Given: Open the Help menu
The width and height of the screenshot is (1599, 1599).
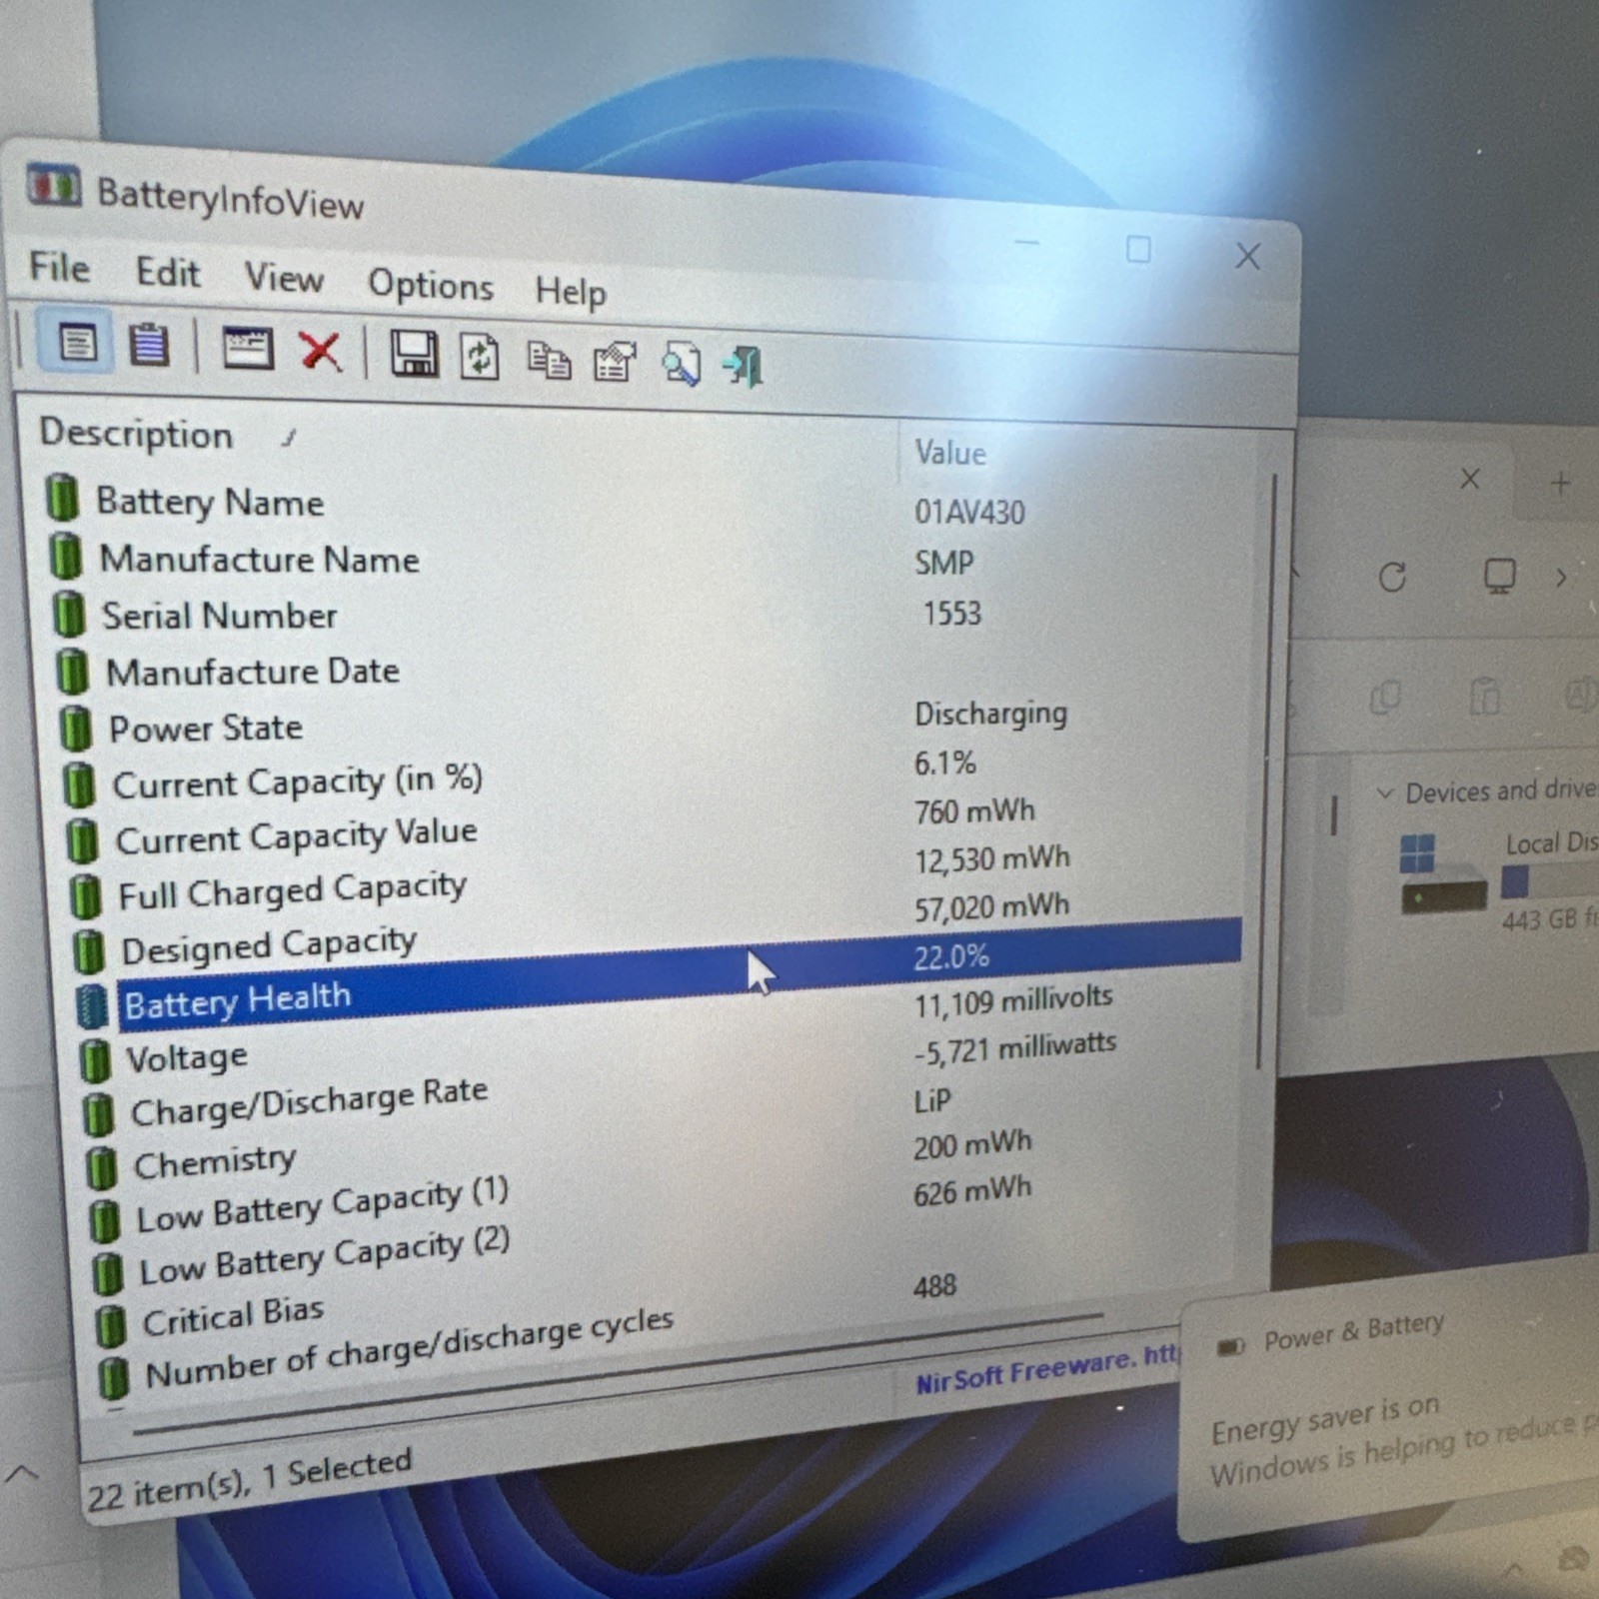Looking at the screenshot, I should coord(571,292).
